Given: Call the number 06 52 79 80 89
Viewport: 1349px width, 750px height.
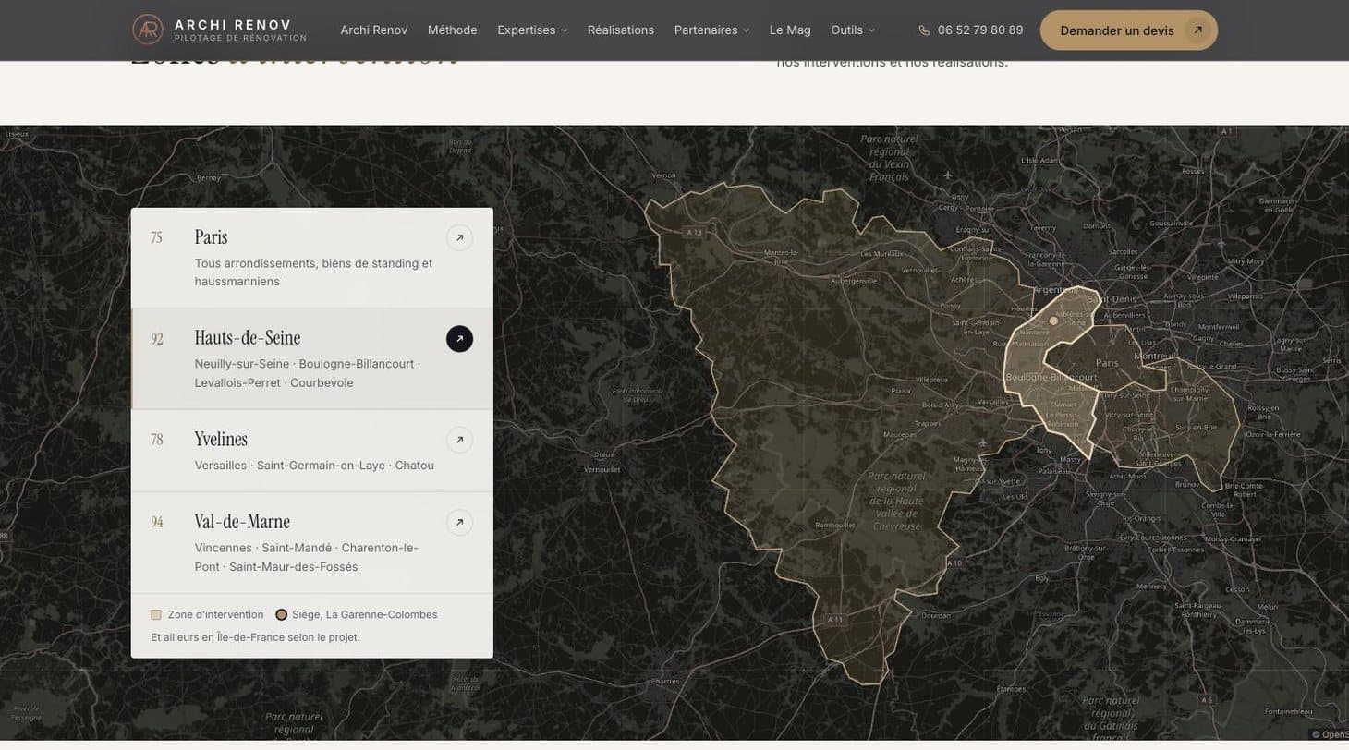Looking at the screenshot, I should [x=980, y=30].
